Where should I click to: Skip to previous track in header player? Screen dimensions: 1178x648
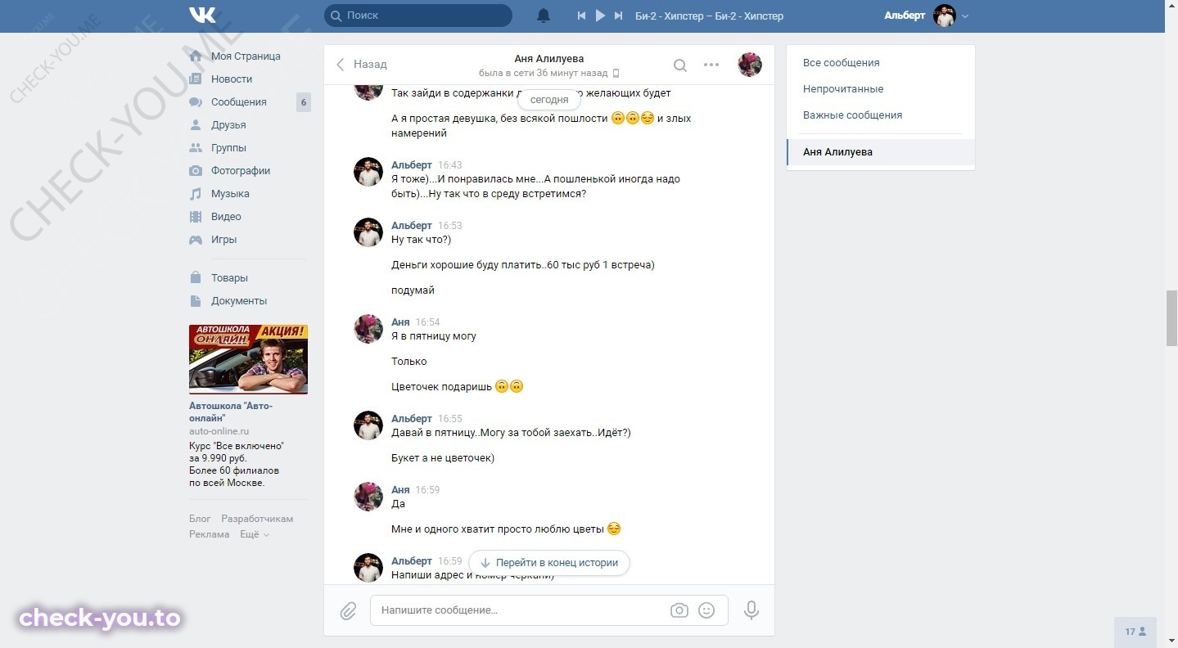click(581, 16)
